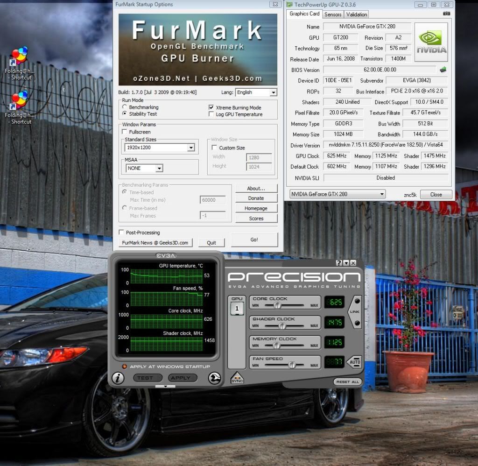Click the Max Time 60000 field

(212, 200)
